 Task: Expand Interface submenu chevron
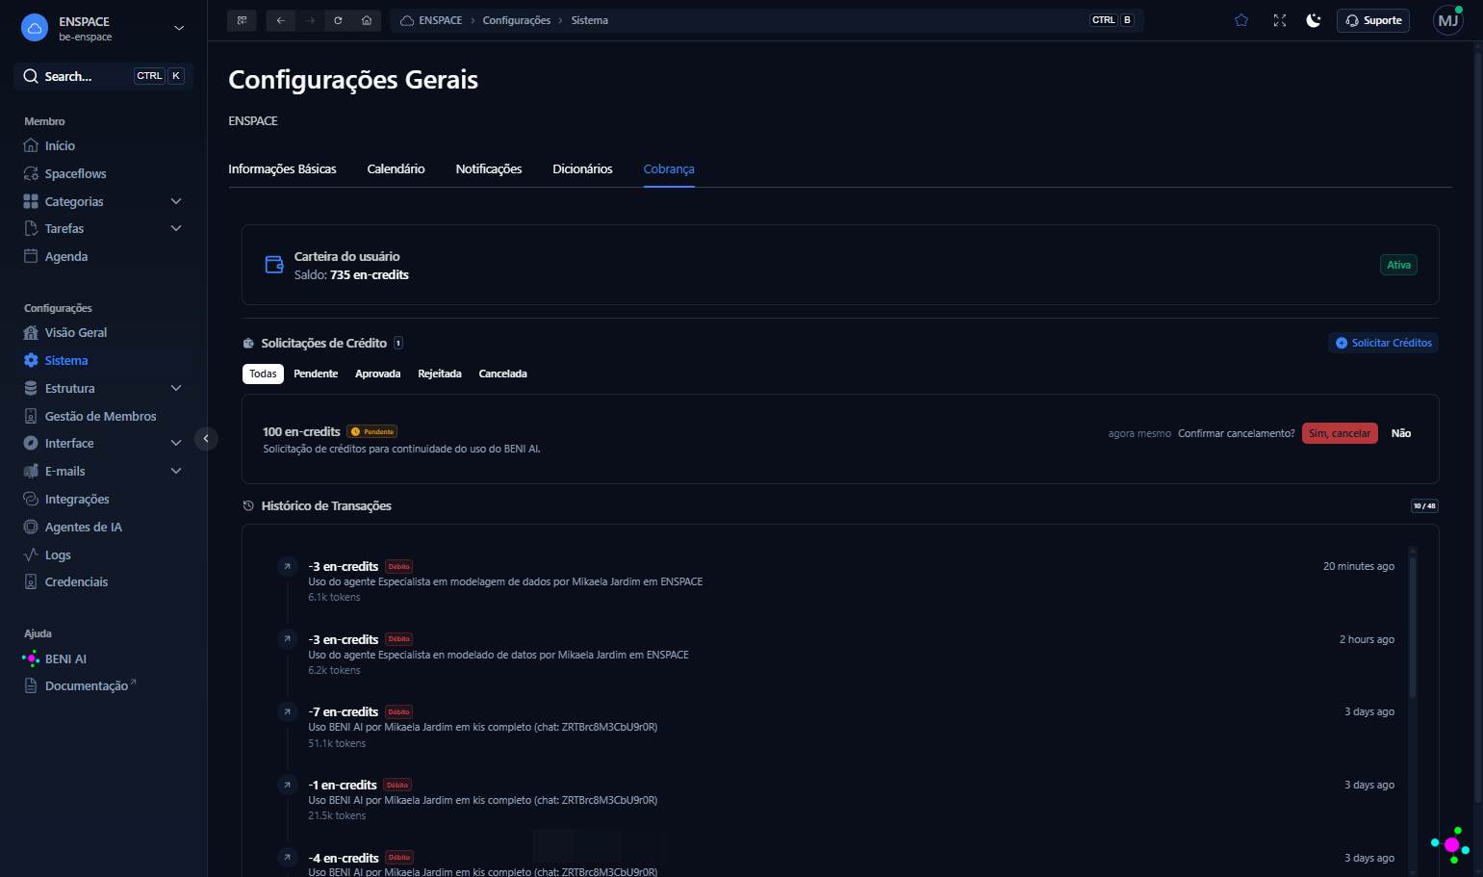pyautogui.click(x=176, y=444)
